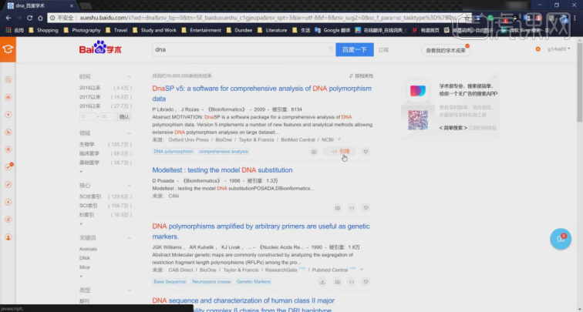Open Google 翻译 bookmark

point(332,30)
